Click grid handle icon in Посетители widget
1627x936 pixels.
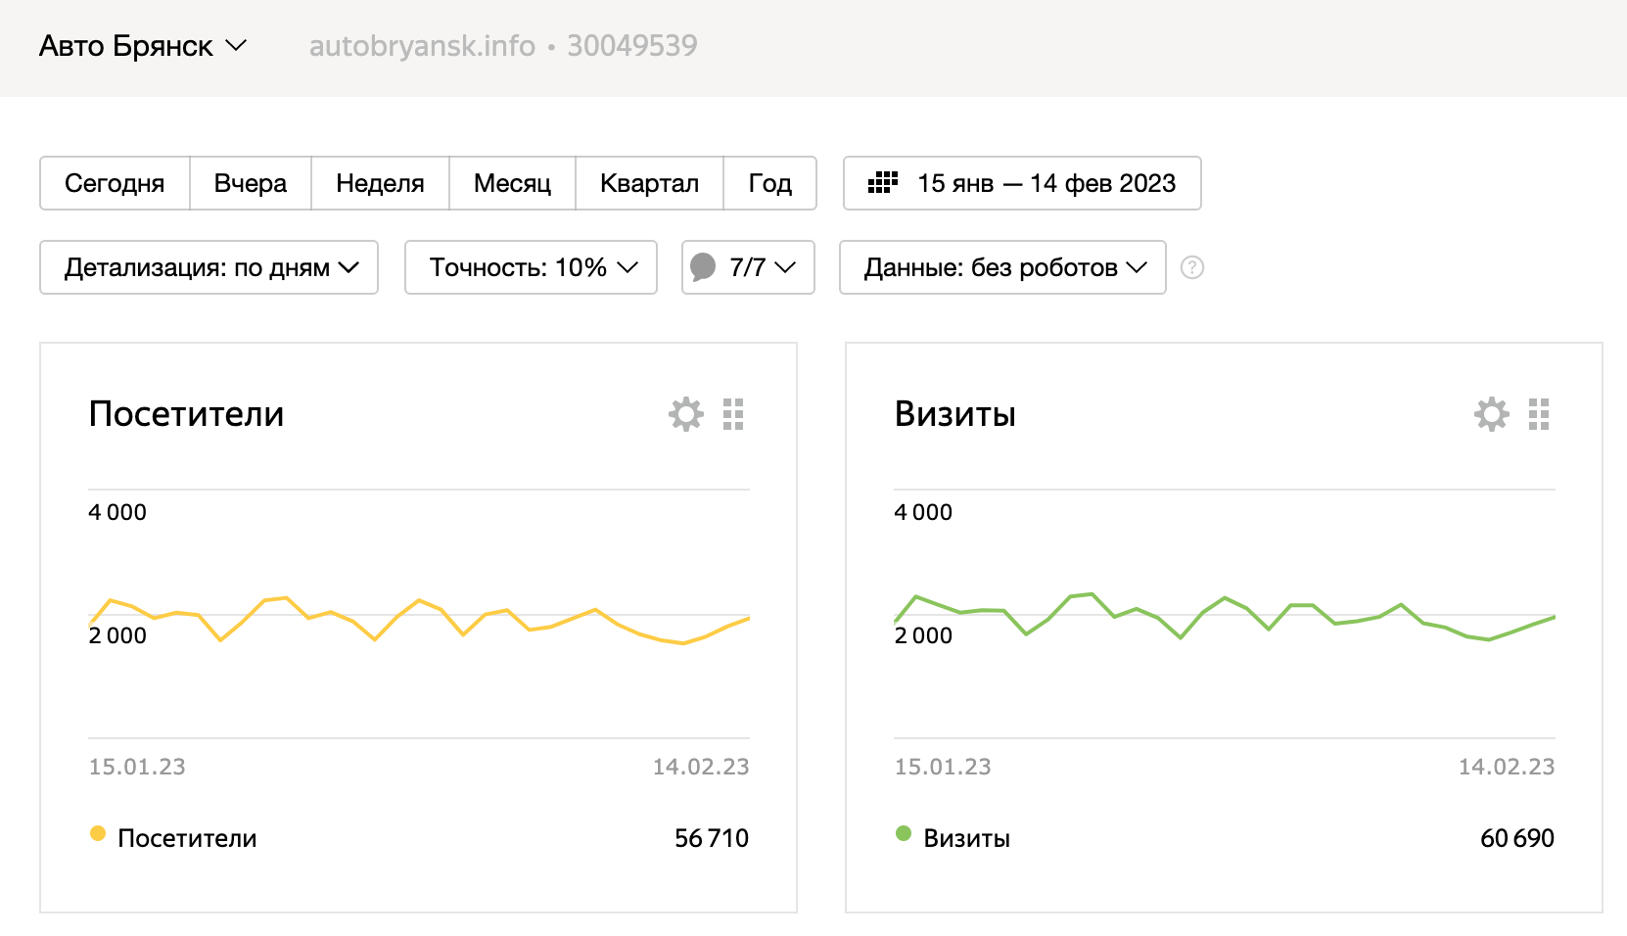[x=733, y=414]
